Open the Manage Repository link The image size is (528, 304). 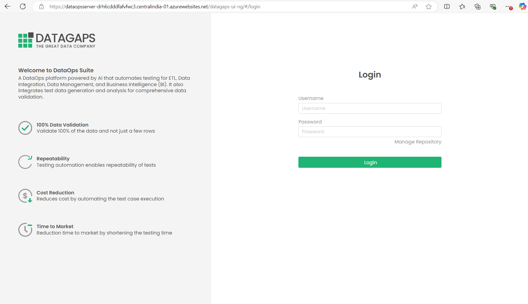418,142
